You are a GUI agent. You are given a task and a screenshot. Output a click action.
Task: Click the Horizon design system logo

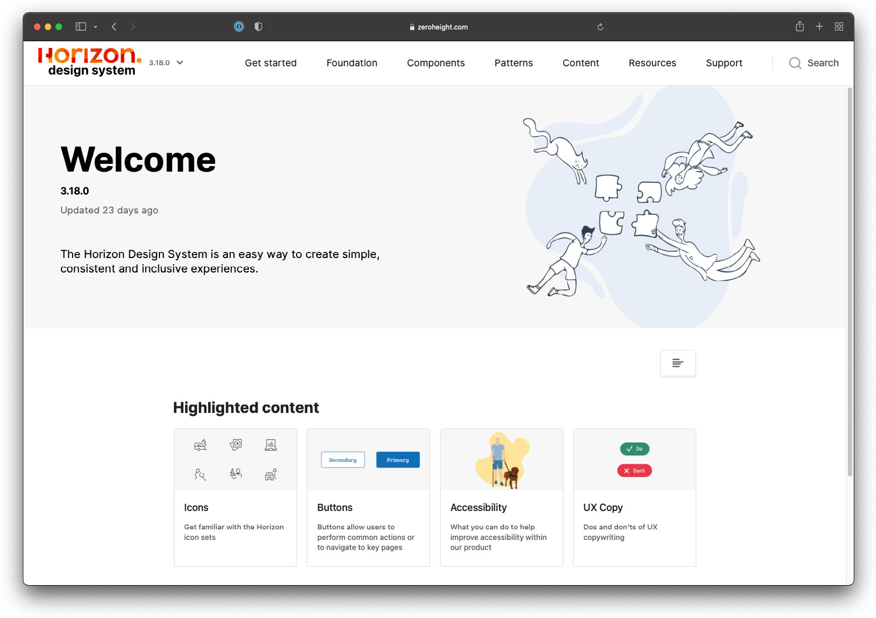[x=89, y=62]
